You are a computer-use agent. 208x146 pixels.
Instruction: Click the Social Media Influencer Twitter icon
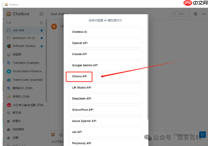pos(9,71)
